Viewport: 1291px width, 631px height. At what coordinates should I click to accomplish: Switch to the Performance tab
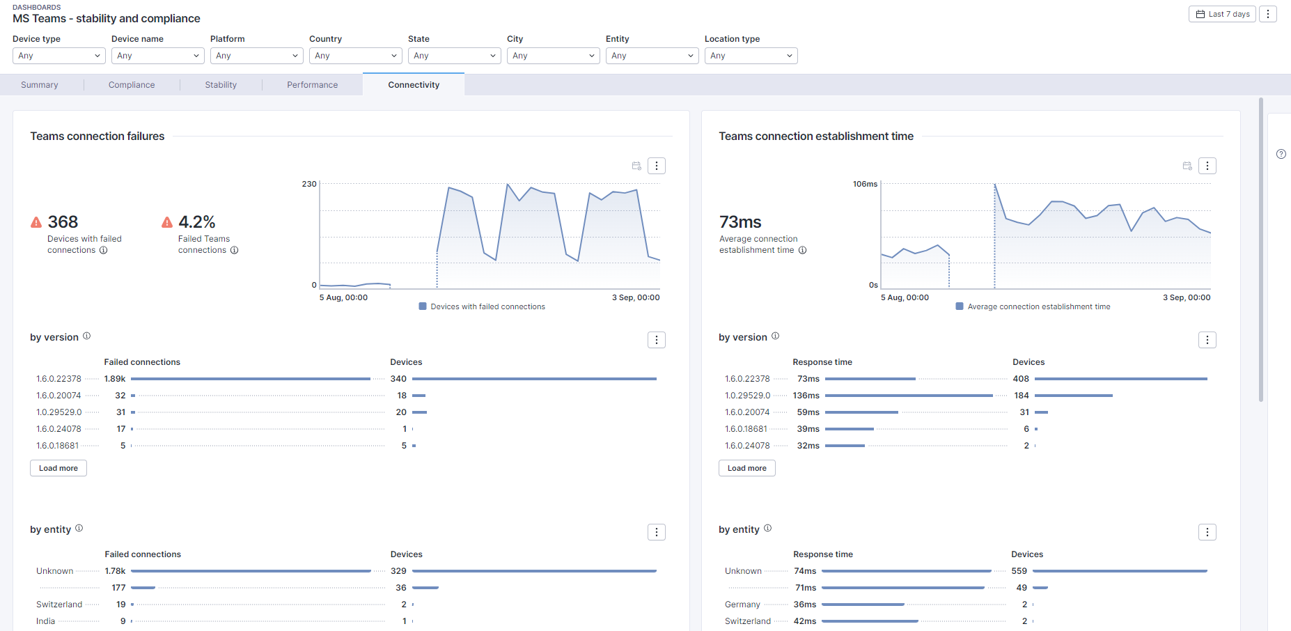[313, 85]
